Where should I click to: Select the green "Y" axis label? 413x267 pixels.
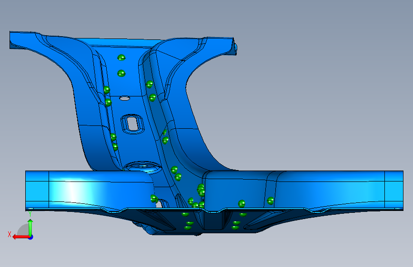[x=30, y=214]
